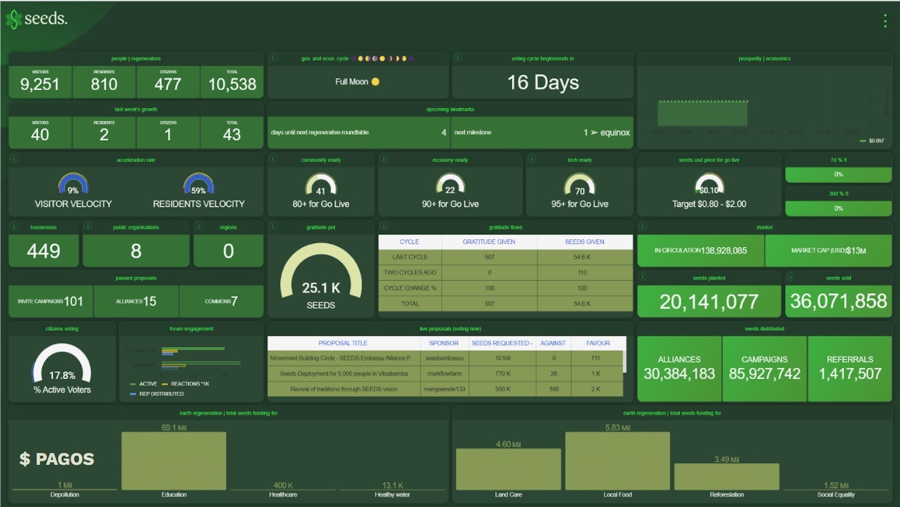Show info for seeds planted
Screen dimensions: 900x507
(642, 277)
